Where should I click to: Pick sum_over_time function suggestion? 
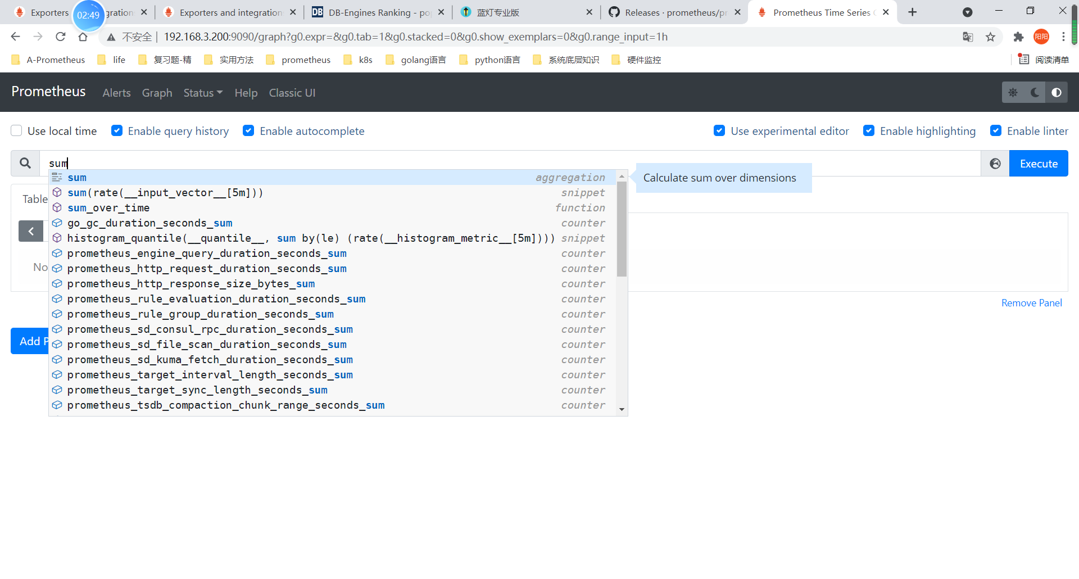[x=332, y=208]
